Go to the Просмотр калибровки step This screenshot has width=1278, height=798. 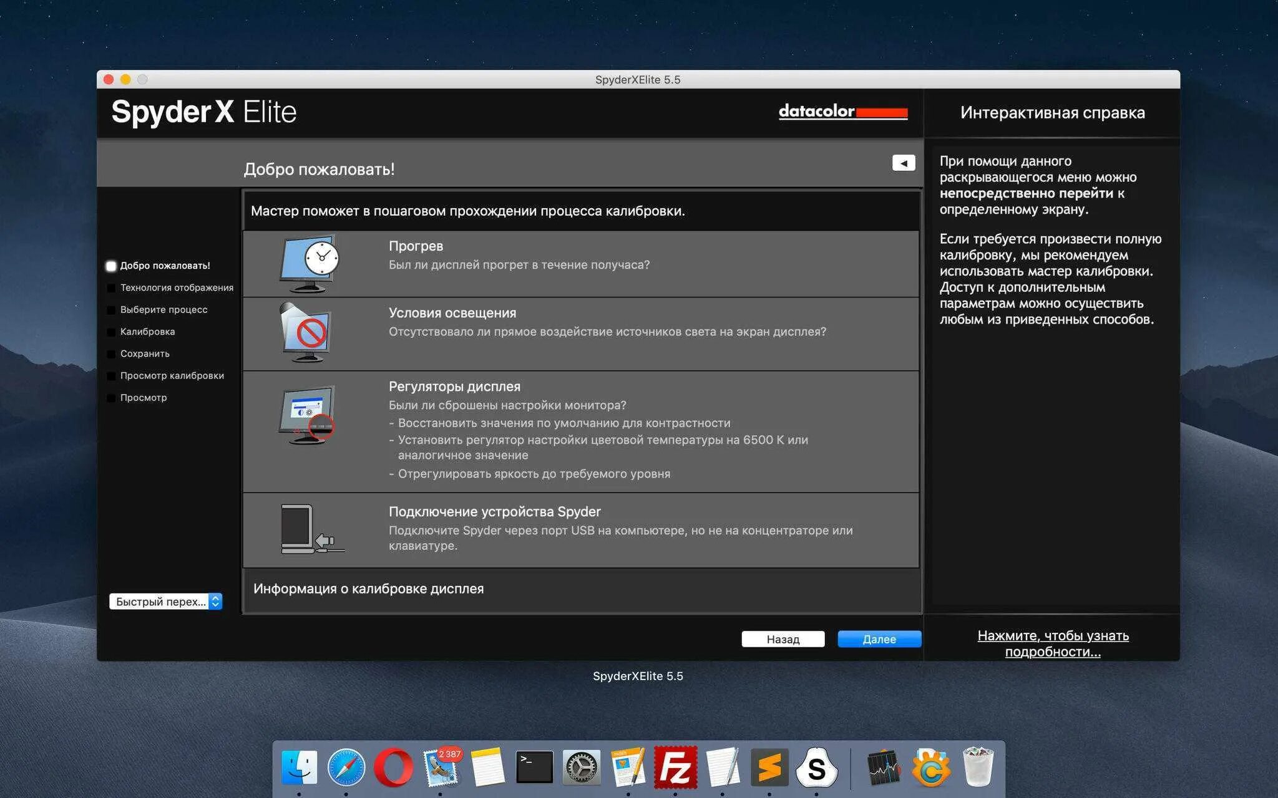point(172,376)
